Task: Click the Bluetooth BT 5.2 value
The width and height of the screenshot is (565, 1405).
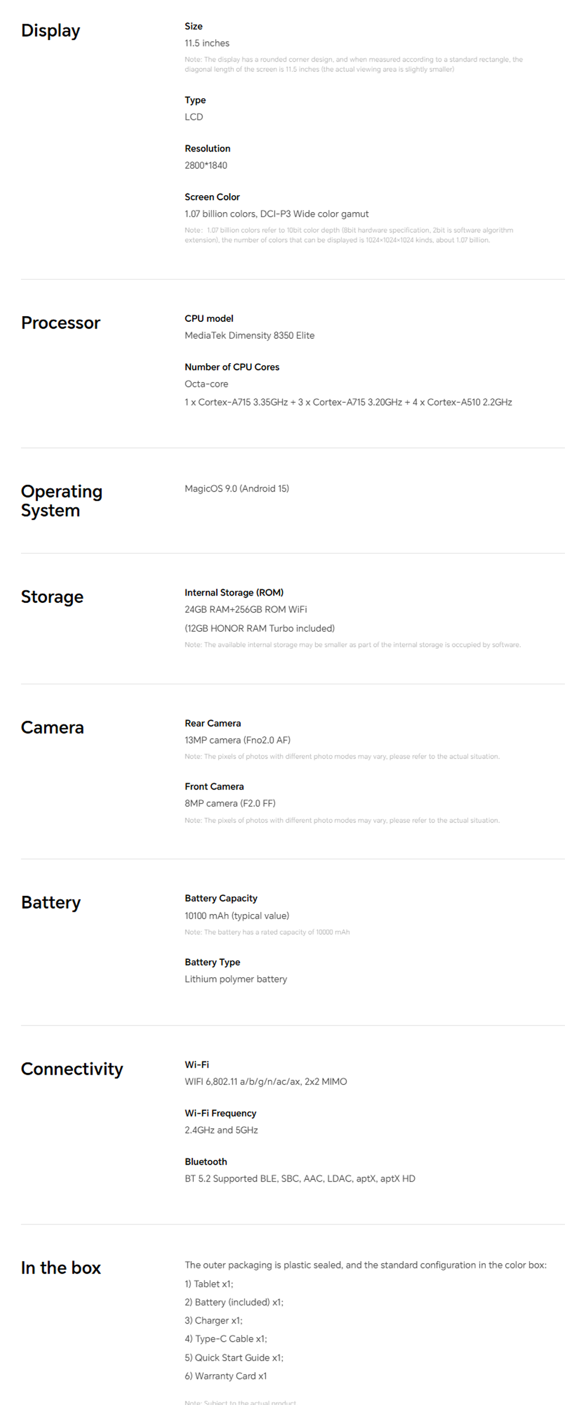Action: [x=299, y=1179]
